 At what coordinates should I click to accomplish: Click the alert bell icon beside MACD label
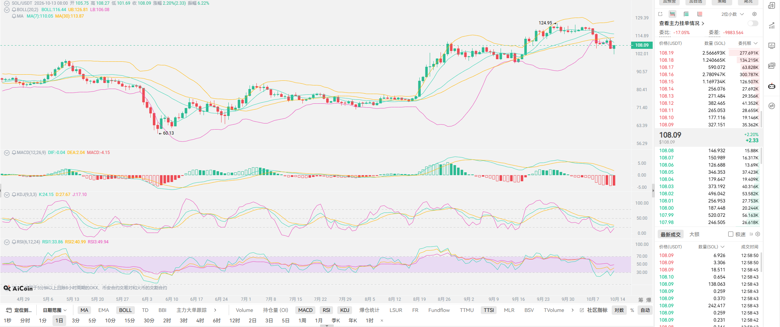click(14, 153)
